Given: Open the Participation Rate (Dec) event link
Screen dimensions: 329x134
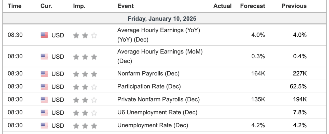Looking at the screenshot, I should [149, 87].
